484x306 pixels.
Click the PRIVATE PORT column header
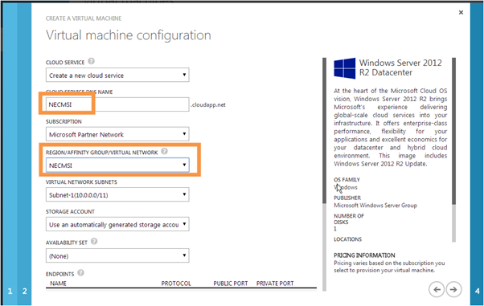pos(275,284)
